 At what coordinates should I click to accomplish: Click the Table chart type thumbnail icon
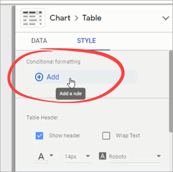pyautogui.click(x=33, y=18)
